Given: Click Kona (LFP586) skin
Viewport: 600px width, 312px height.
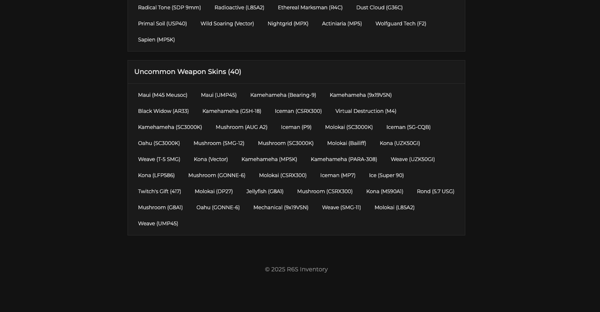Looking at the screenshot, I should pos(156,176).
